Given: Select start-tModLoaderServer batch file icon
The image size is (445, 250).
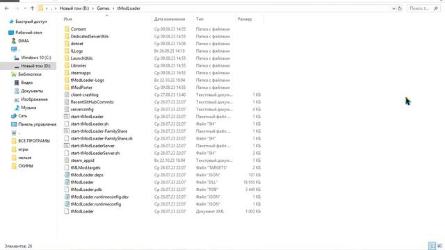Looking at the screenshot, I should (67, 146).
